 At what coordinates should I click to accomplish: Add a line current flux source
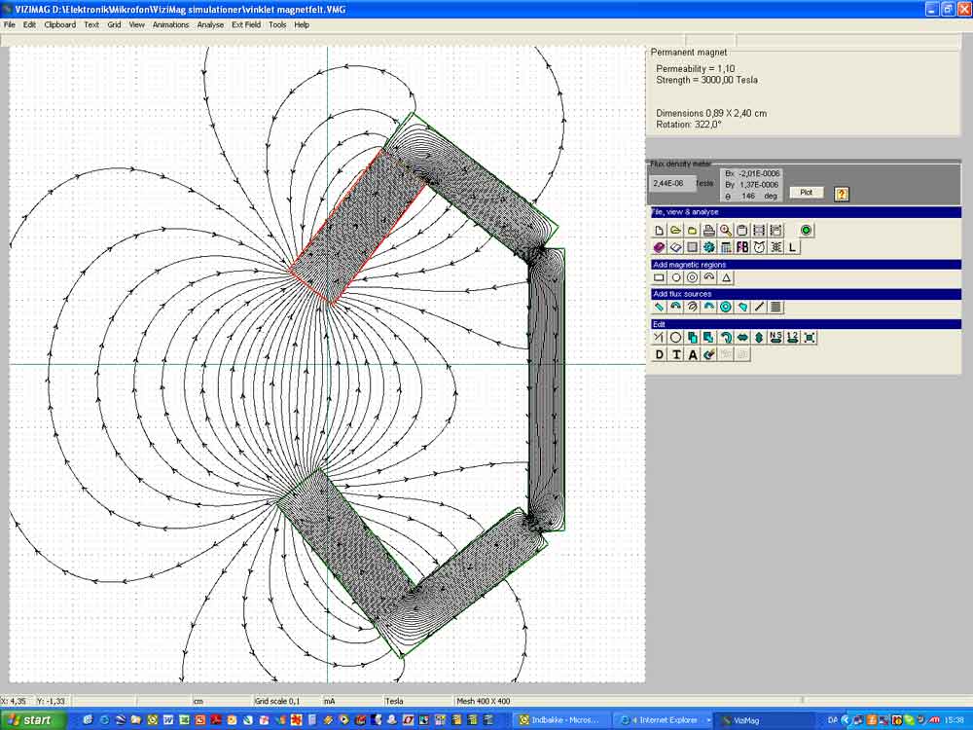(759, 307)
